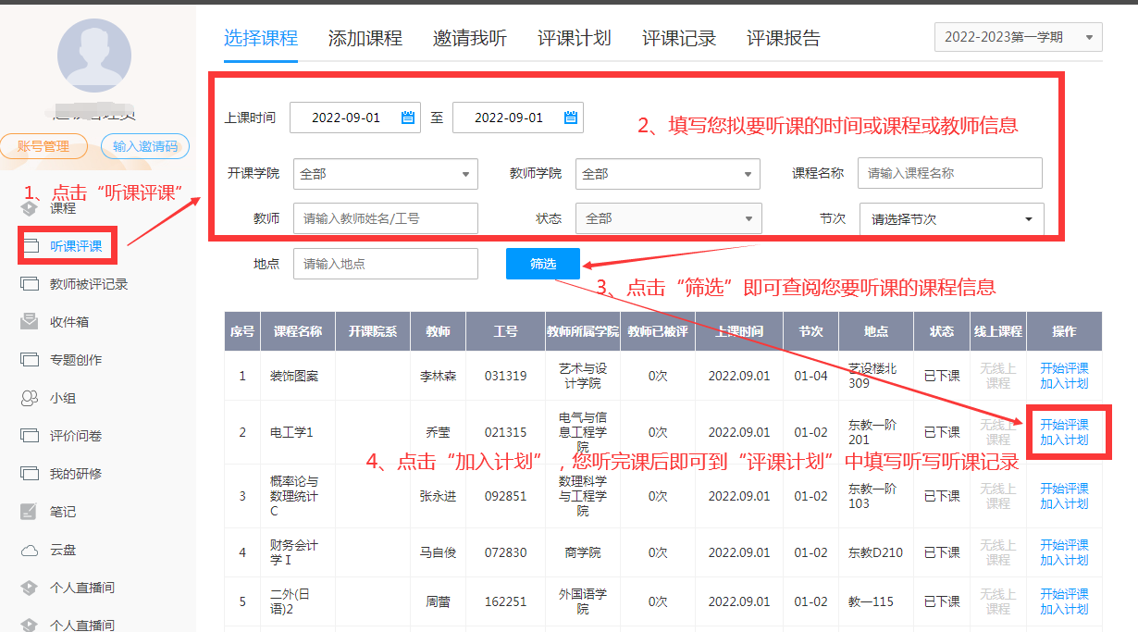Click the 输入邀请码 button
Viewport: 1138px width, 632px height.
pyautogui.click(x=145, y=146)
